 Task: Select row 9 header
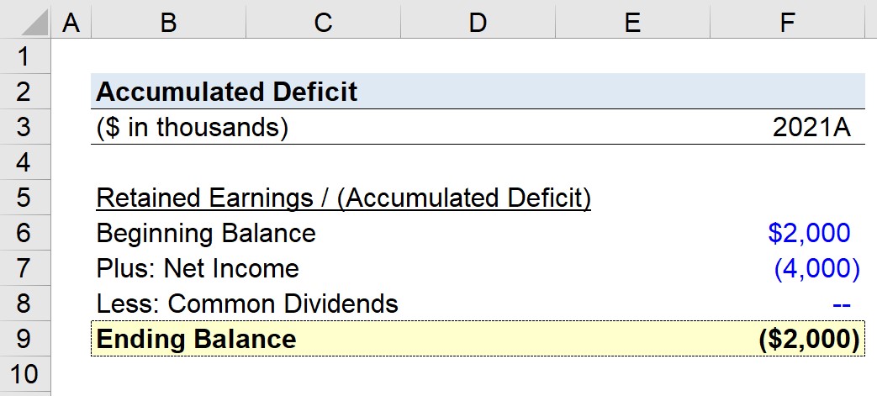[x=25, y=339]
